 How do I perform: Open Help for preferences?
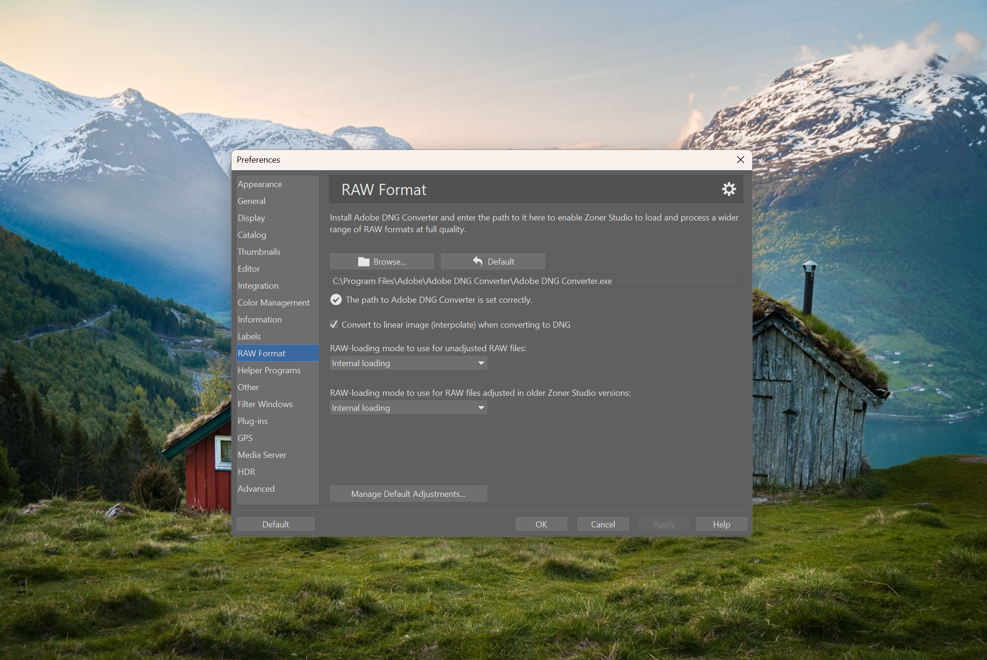pos(722,524)
